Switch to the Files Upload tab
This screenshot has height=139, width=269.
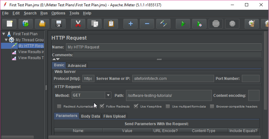click(x=114, y=116)
